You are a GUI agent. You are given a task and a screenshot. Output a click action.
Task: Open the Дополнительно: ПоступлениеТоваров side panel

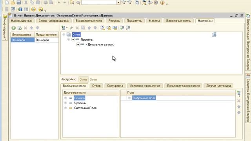[x=248, y=42]
